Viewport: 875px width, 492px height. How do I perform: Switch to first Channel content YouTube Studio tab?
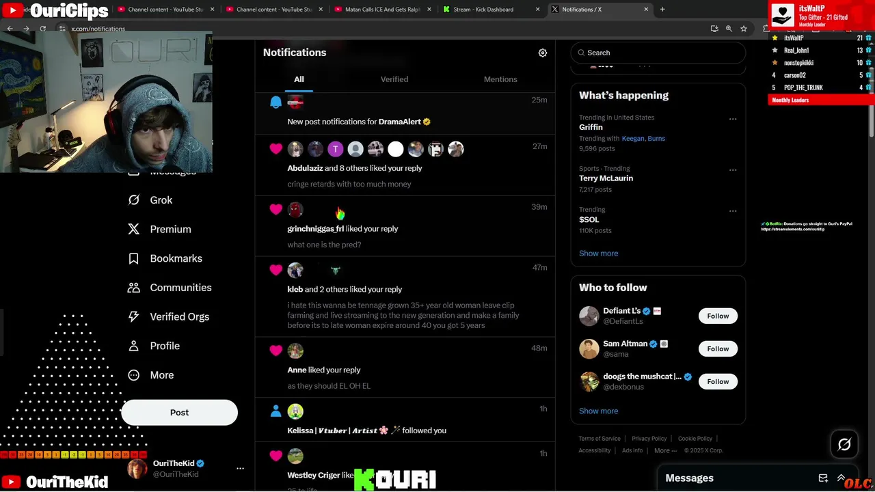[x=165, y=10]
